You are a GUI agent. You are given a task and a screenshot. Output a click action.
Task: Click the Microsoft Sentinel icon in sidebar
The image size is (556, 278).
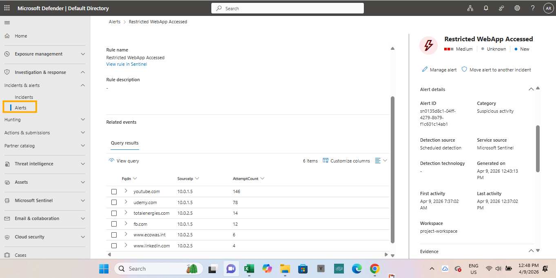(x=7, y=200)
